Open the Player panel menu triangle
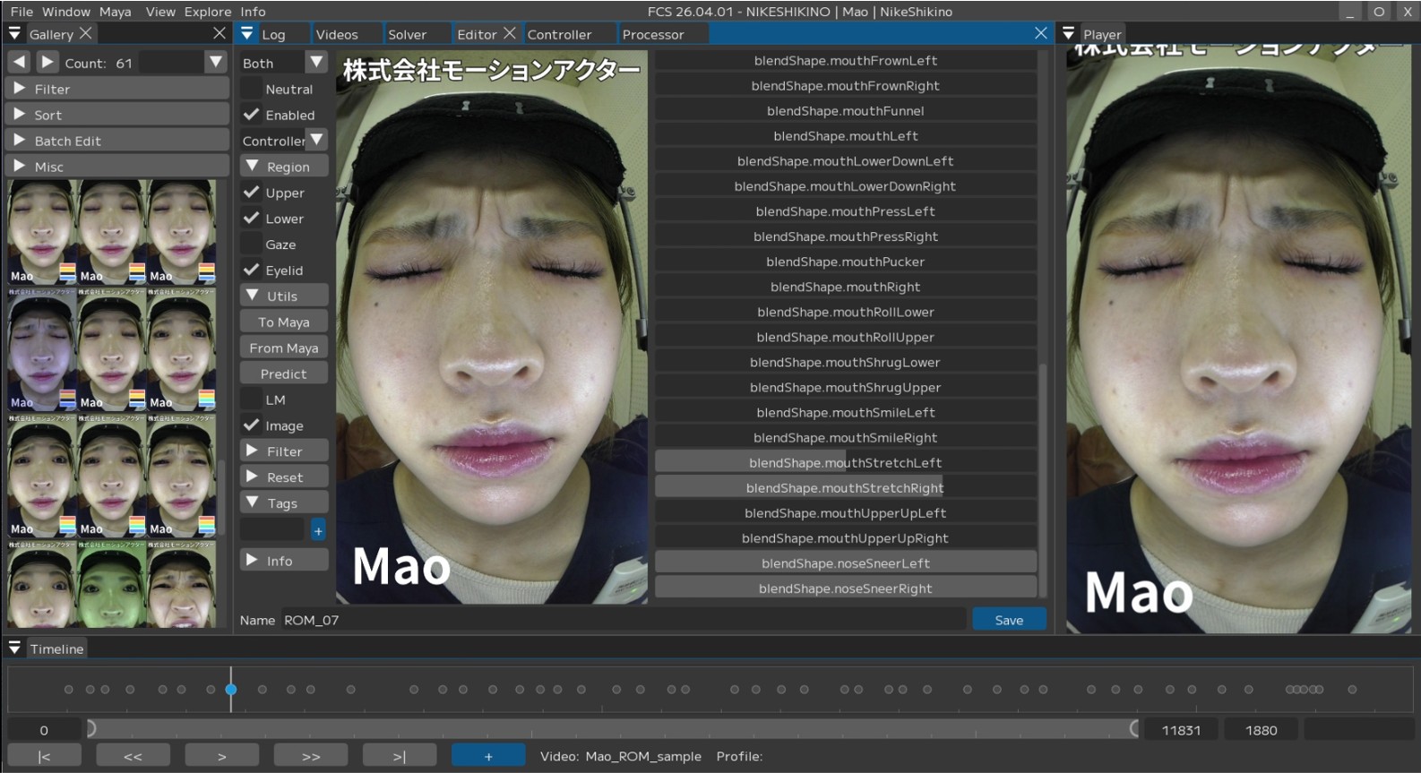Viewport: 1421px width, 773px height. [1068, 34]
